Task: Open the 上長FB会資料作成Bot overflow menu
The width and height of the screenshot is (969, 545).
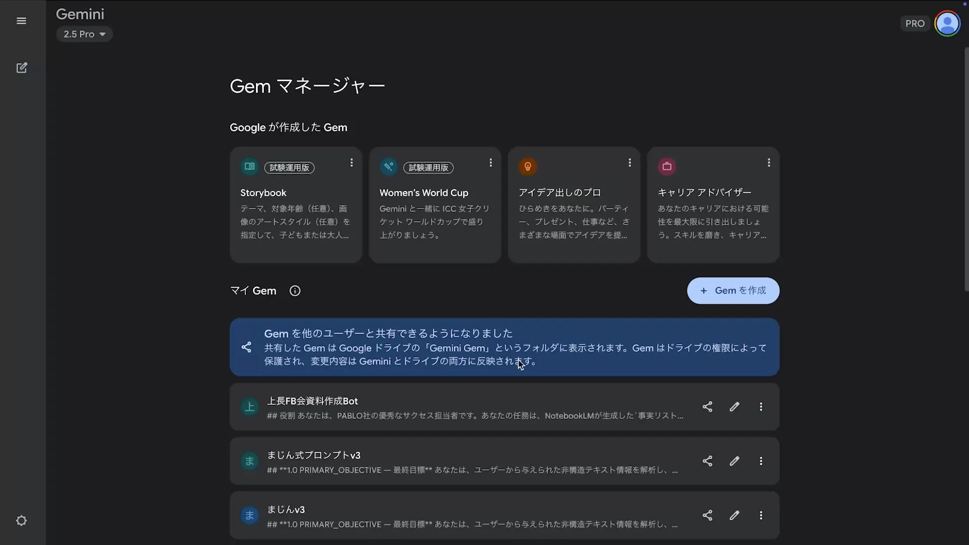Action: click(761, 407)
